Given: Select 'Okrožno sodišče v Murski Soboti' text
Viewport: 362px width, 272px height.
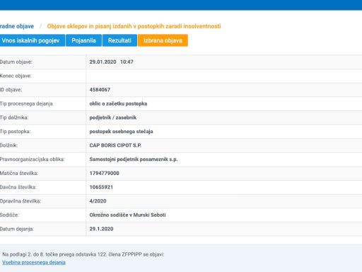Looking at the screenshot, I should 127,215.
